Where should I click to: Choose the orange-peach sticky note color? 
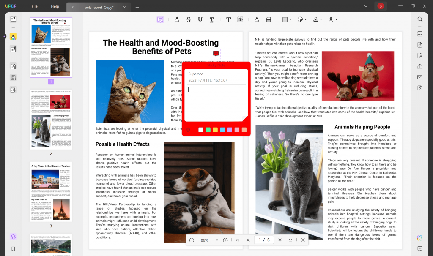click(244, 130)
